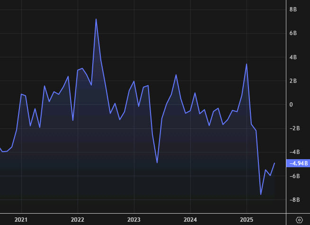
Task: Click the lowest trough in 2025
Action: 261,194
